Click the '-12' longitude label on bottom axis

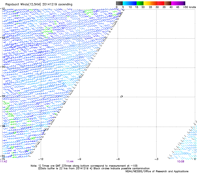point(41,159)
